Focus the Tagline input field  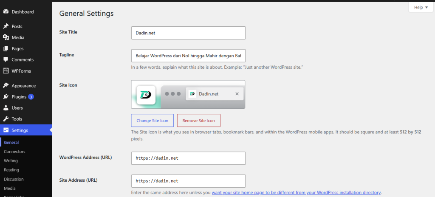pyautogui.click(x=188, y=56)
